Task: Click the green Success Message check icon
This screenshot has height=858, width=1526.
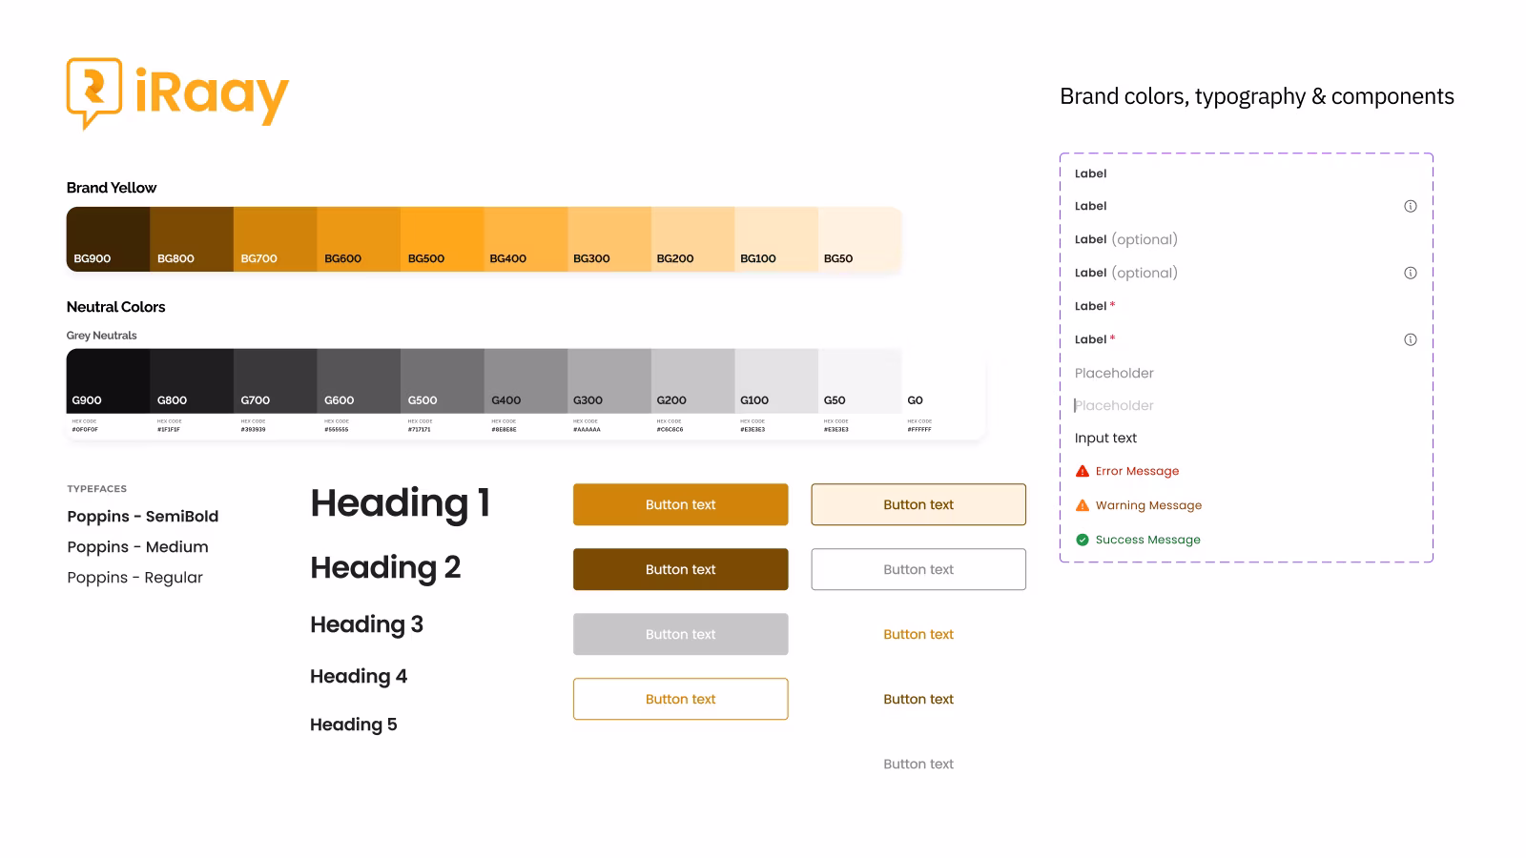Action: pyautogui.click(x=1083, y=540)
